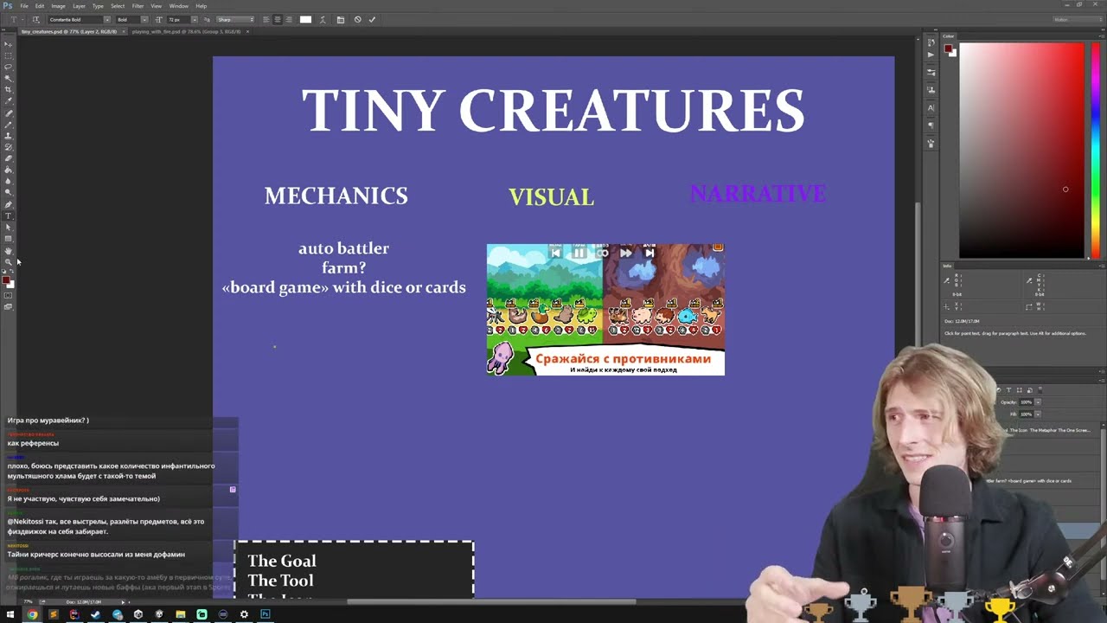Open the layer Fill dropdown arrow
Viewport: 1107px width, 623px height.
(x=1038, y=414)
